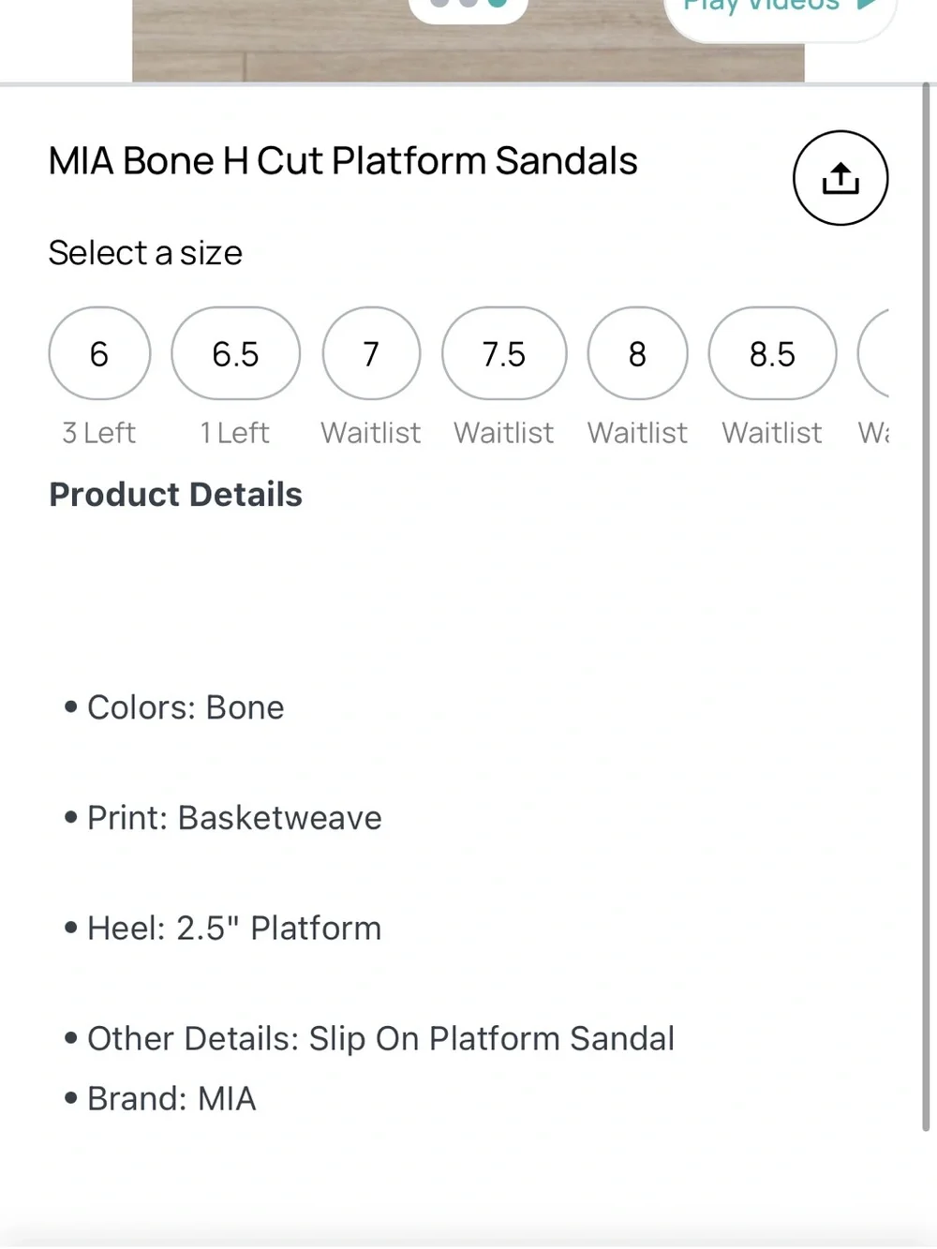937x1249 pixels.
Task: Tap the share icon button
Action: (840, 178)
